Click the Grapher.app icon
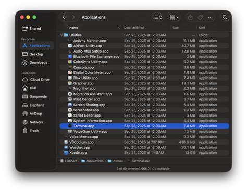 pos(70,83)
